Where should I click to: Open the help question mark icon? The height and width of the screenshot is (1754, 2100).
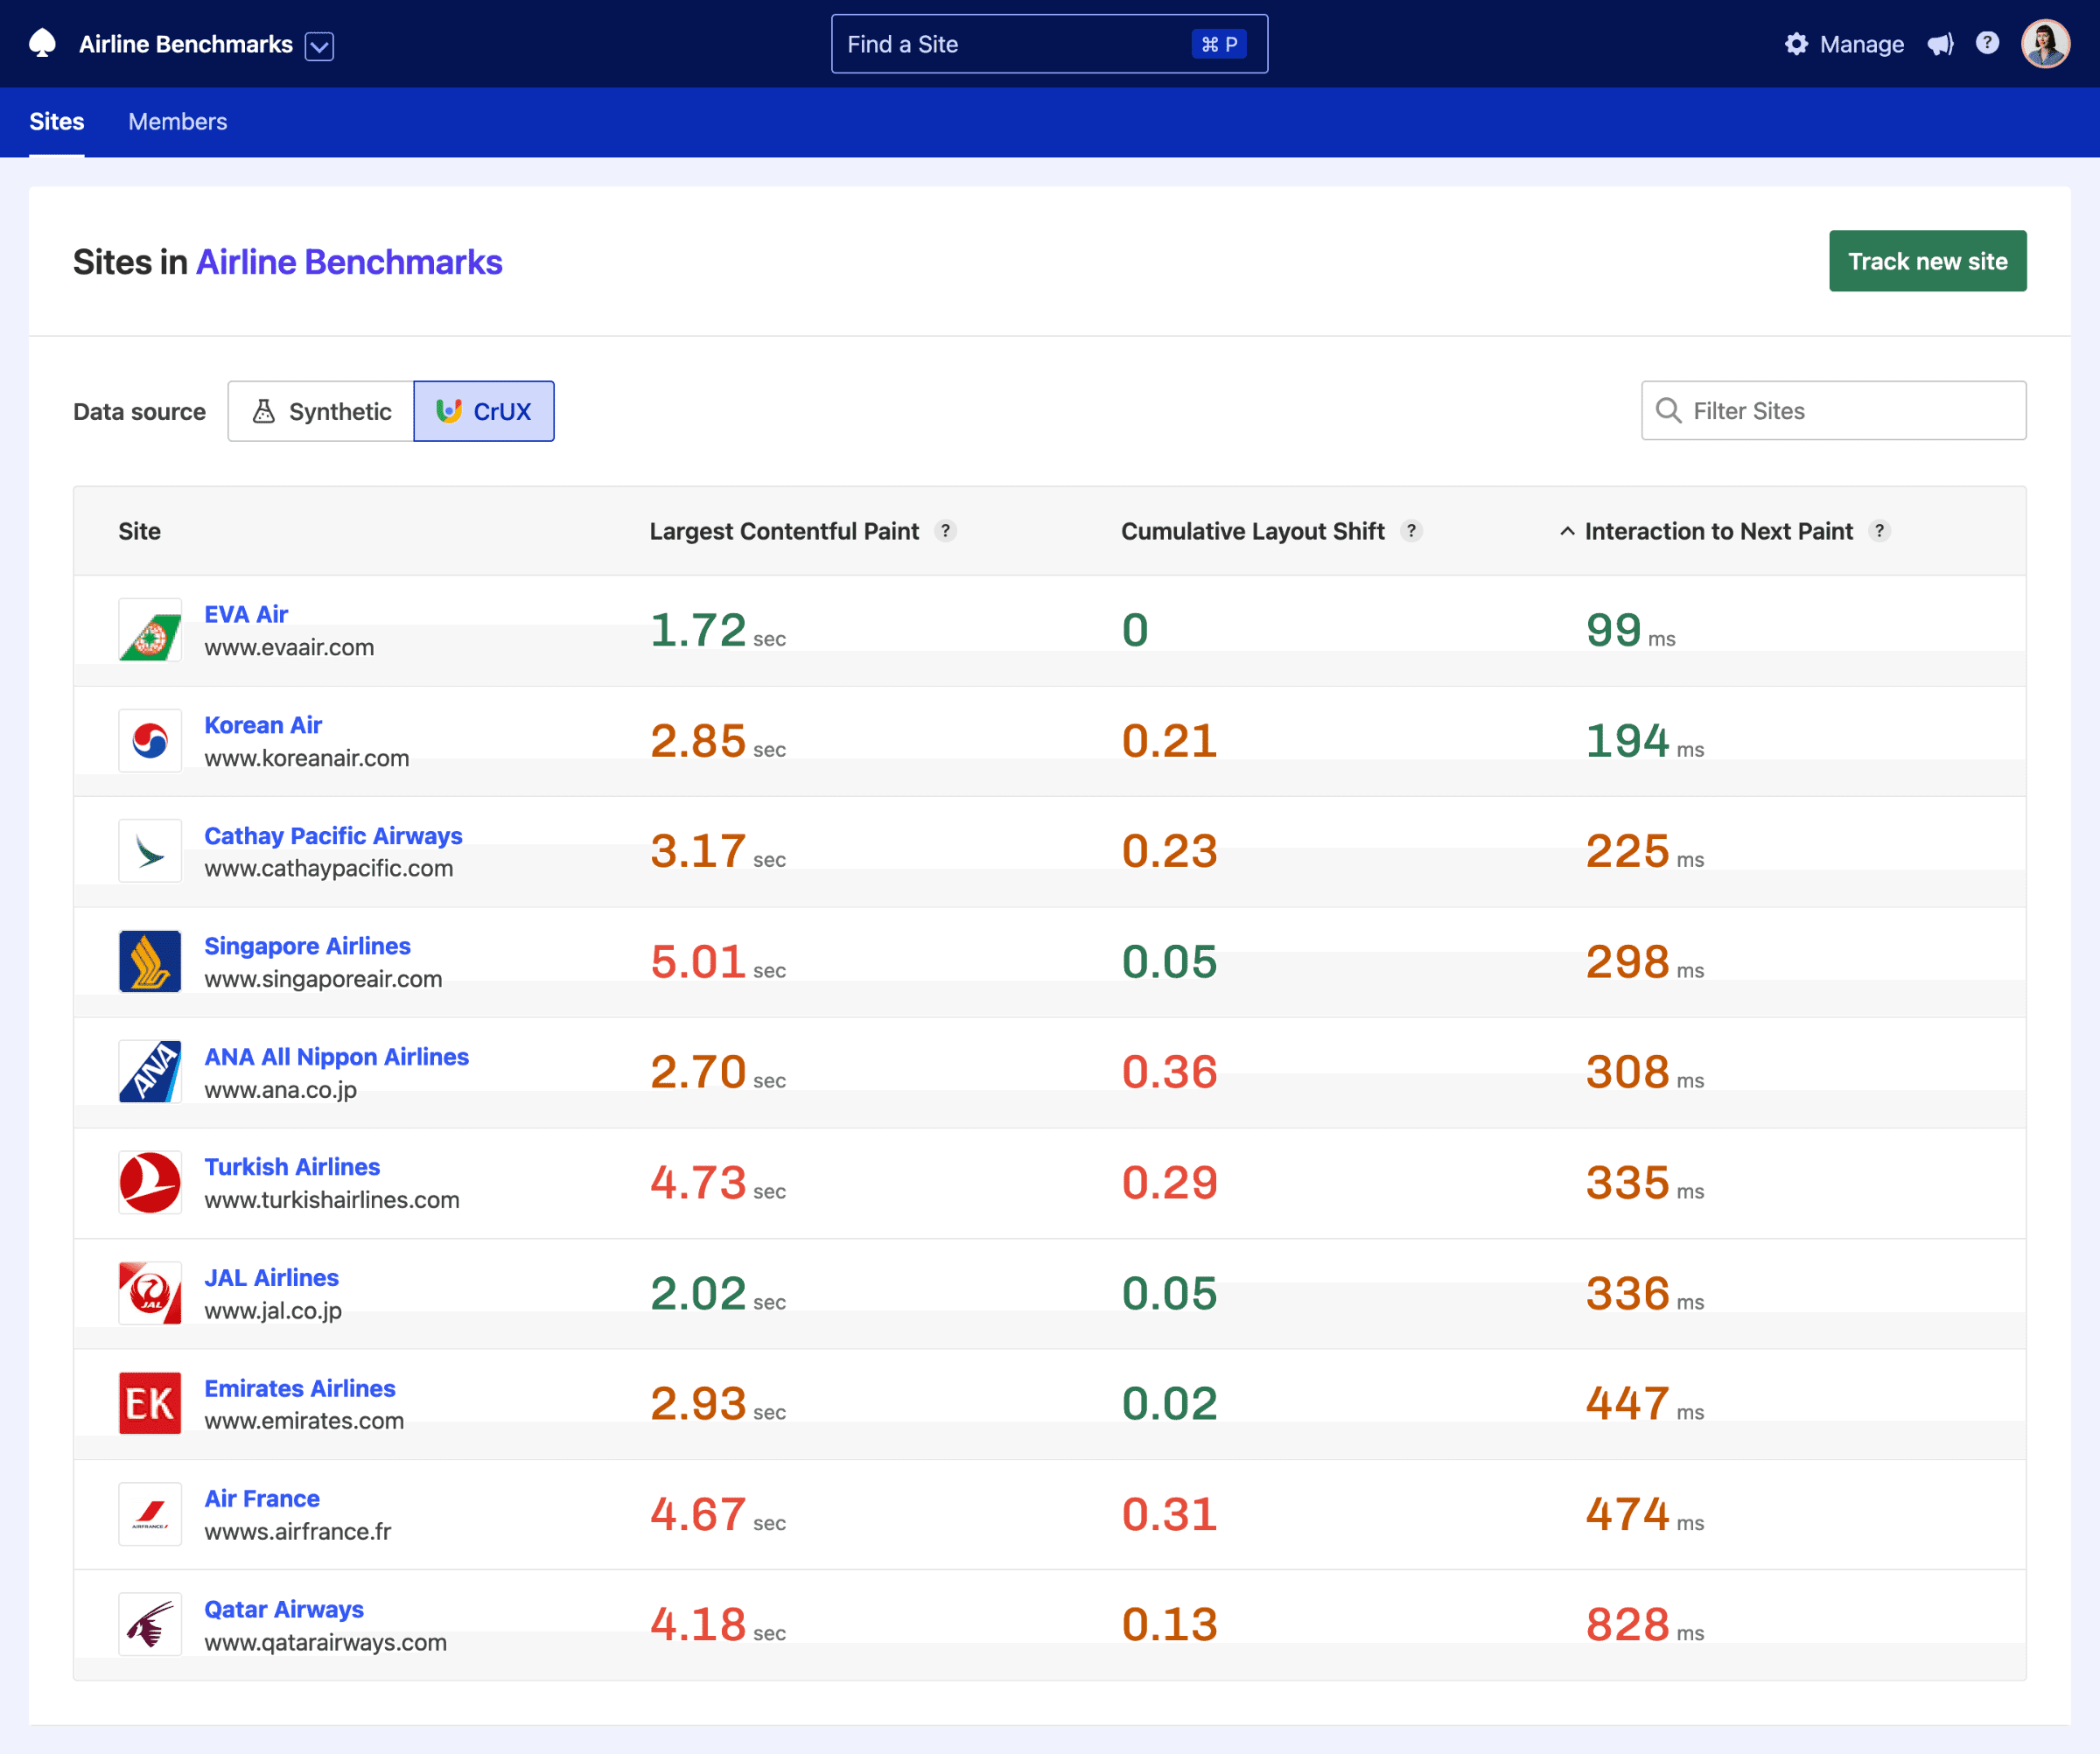(x=1988, y=43)
